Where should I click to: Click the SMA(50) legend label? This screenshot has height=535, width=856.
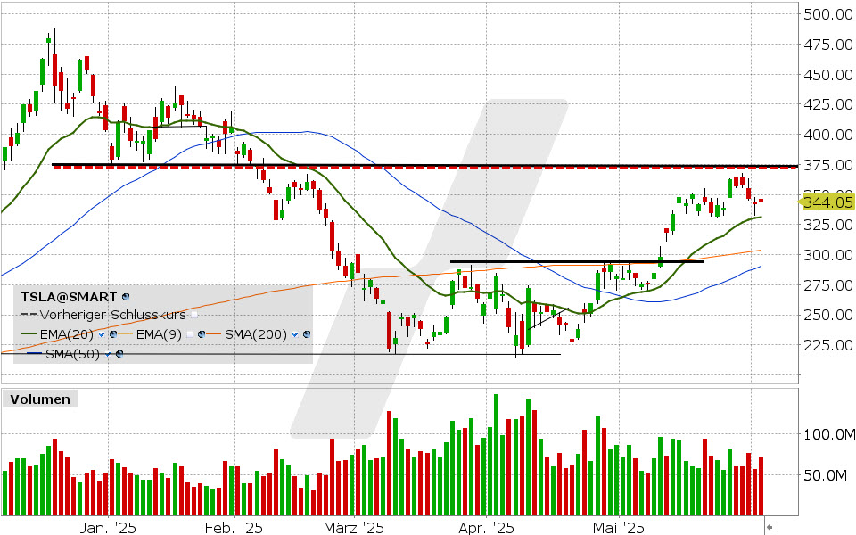(72, 354)
